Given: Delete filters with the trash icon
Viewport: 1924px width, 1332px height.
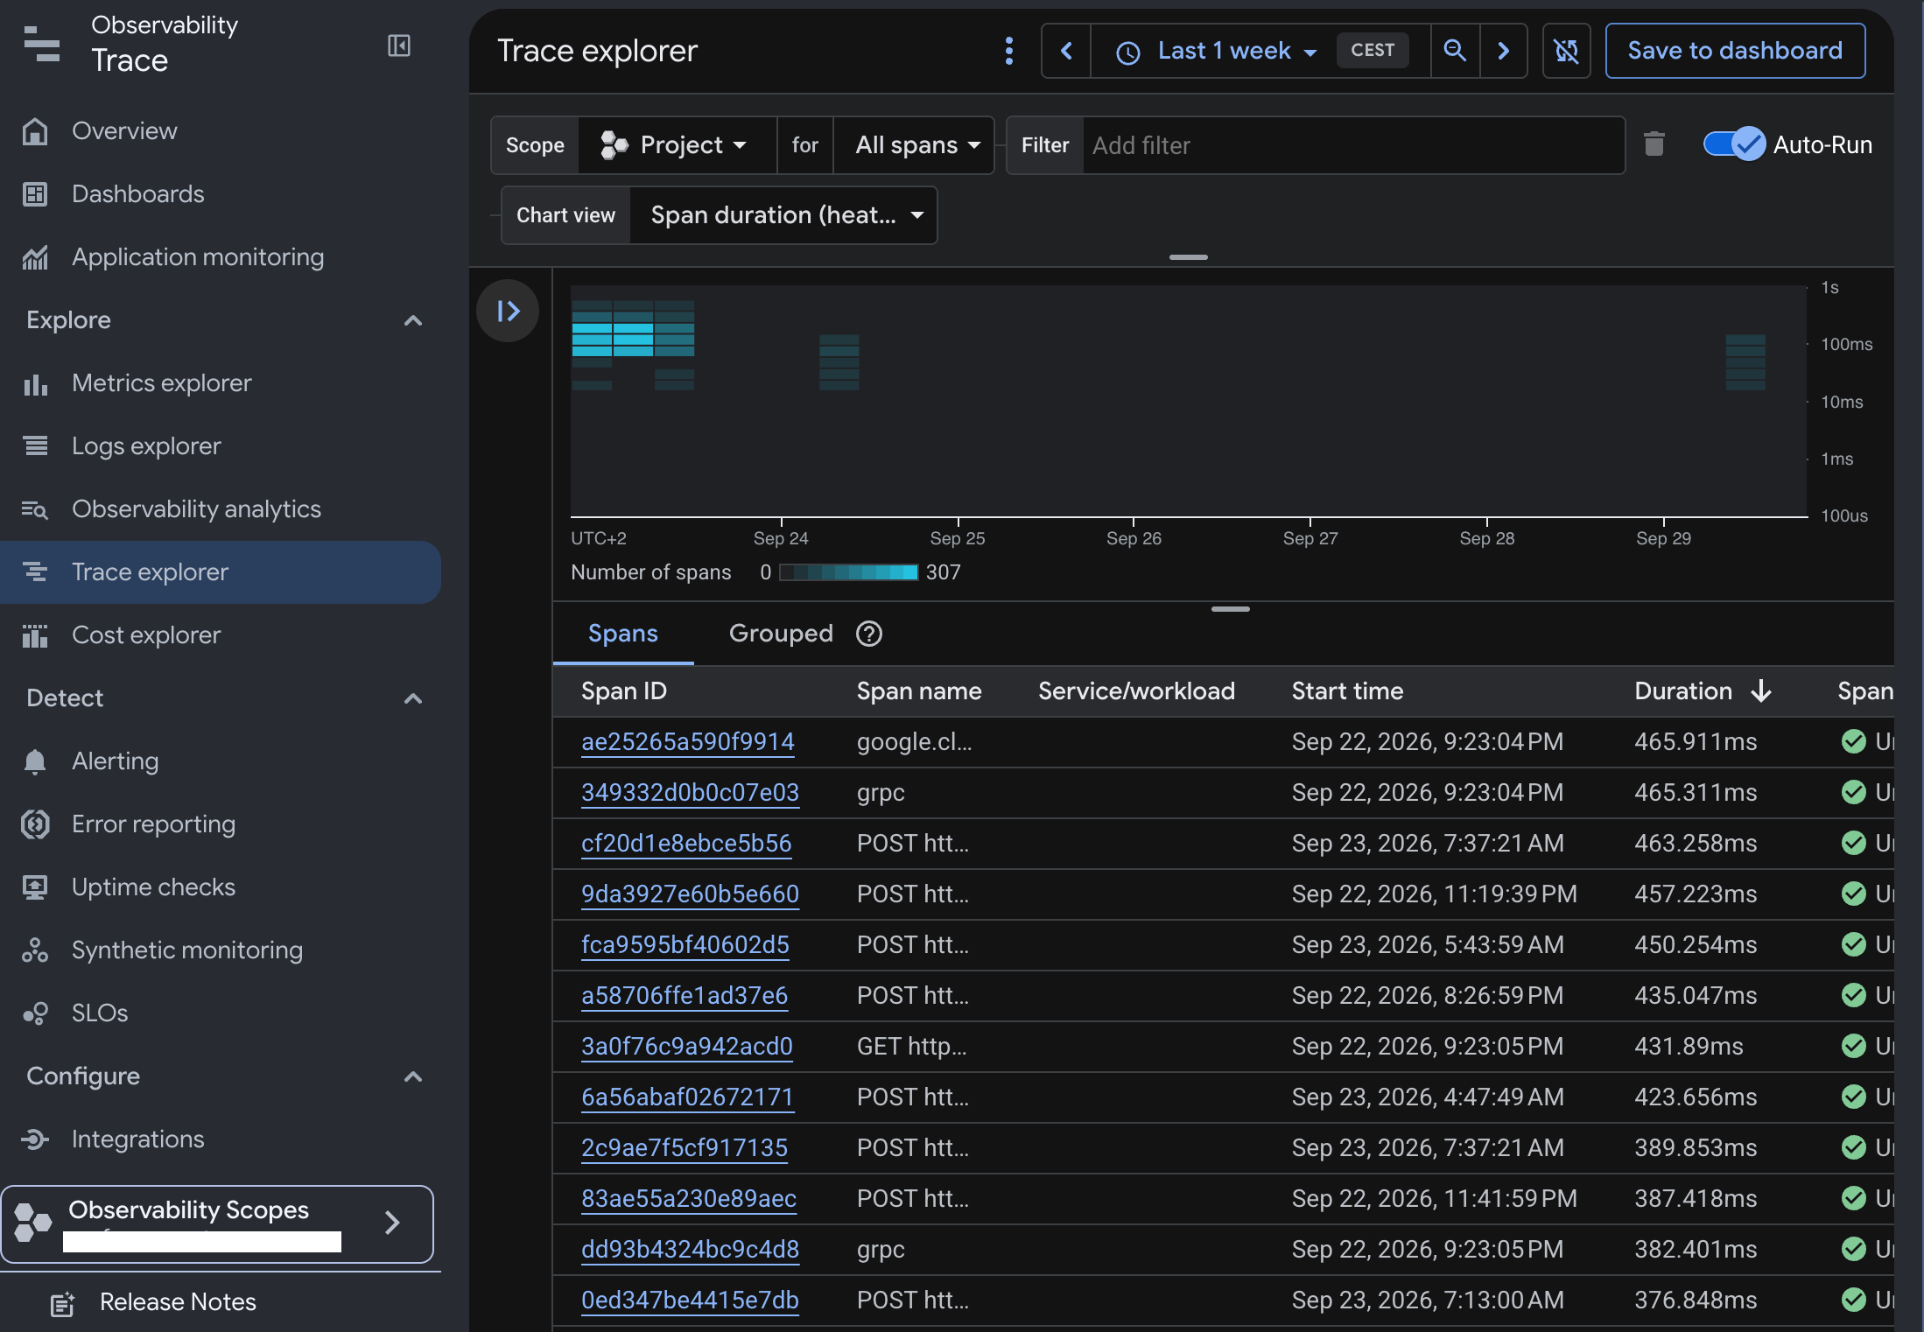Looking at the screenshot, I should pyautogui.click(x=1654, y=144).
